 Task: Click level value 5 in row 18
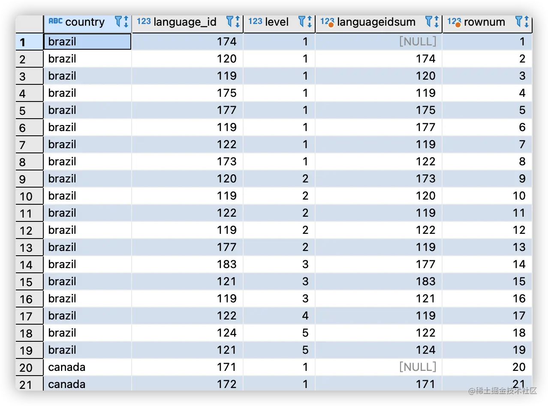point(279,333)
